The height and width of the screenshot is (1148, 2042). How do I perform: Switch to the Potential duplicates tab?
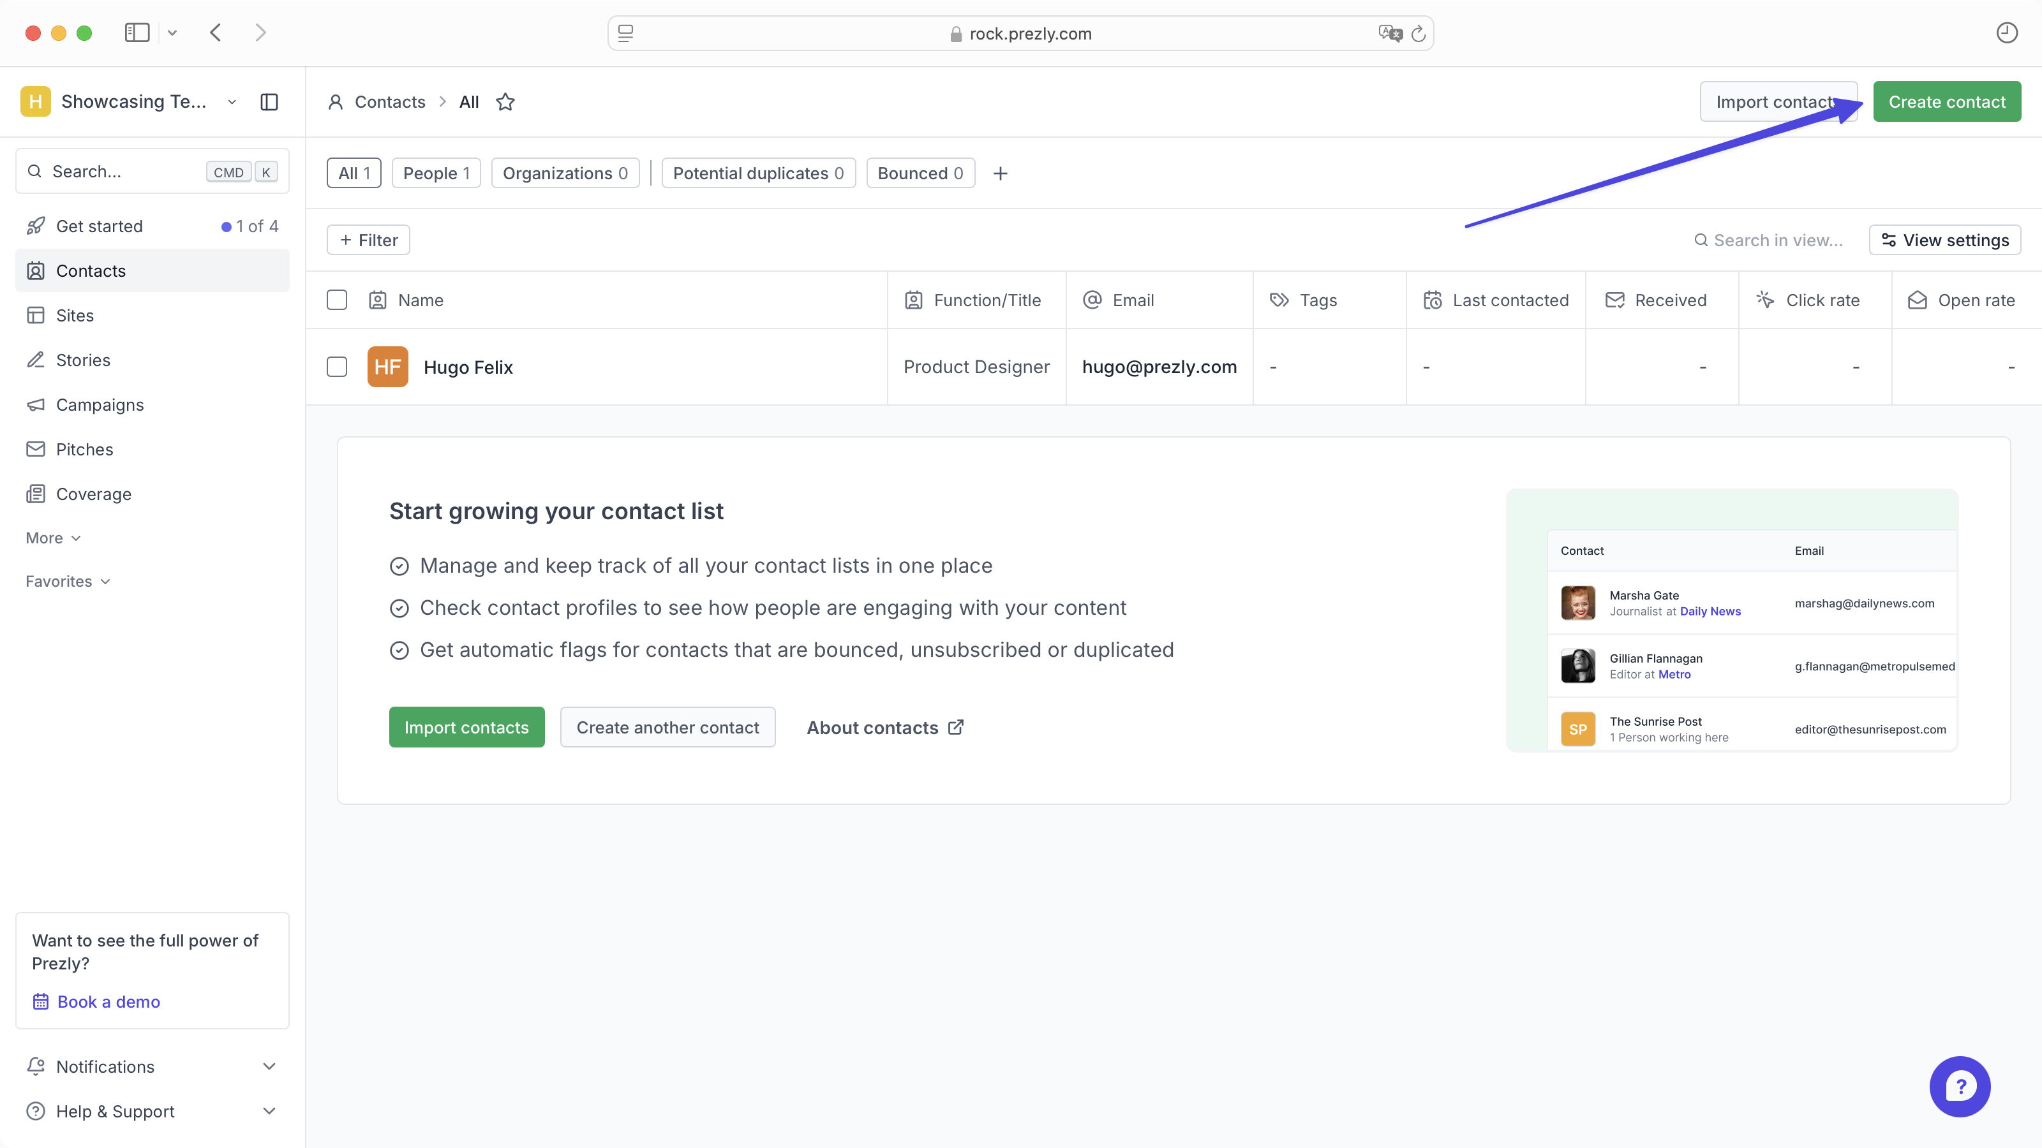[758, 173]
